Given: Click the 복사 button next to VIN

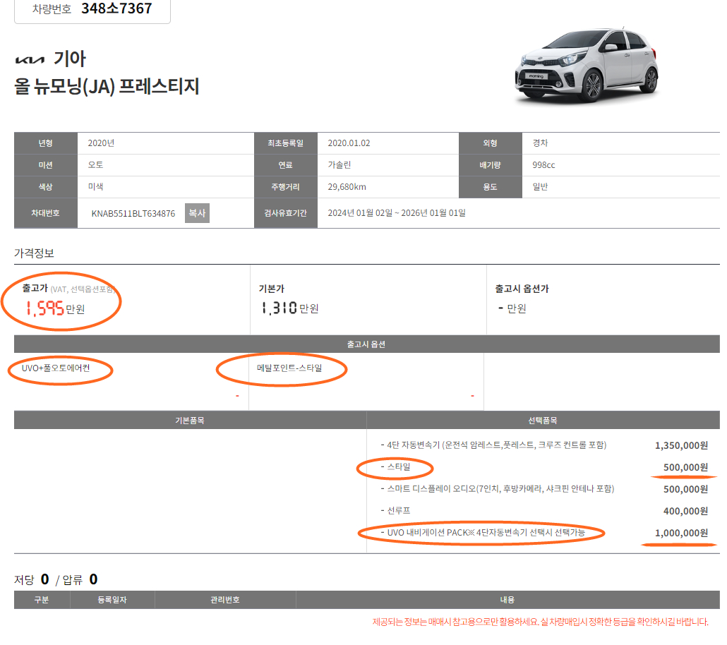Looking at the screenshot, I should 197,213.
